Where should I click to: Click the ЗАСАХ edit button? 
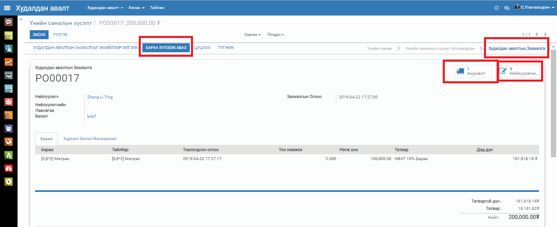(x=39, y=35)
